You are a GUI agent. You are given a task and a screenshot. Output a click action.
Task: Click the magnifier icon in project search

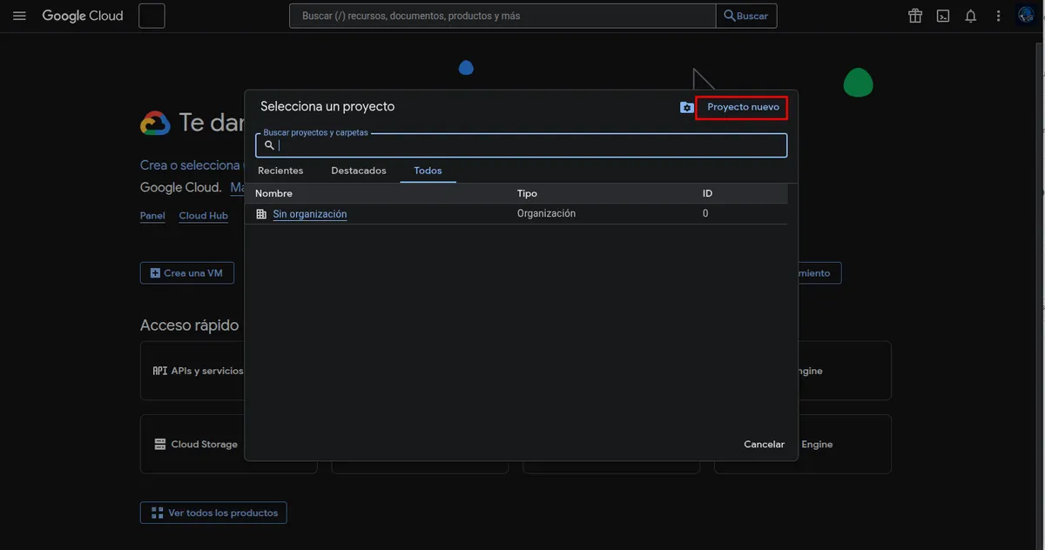[269, 145]
